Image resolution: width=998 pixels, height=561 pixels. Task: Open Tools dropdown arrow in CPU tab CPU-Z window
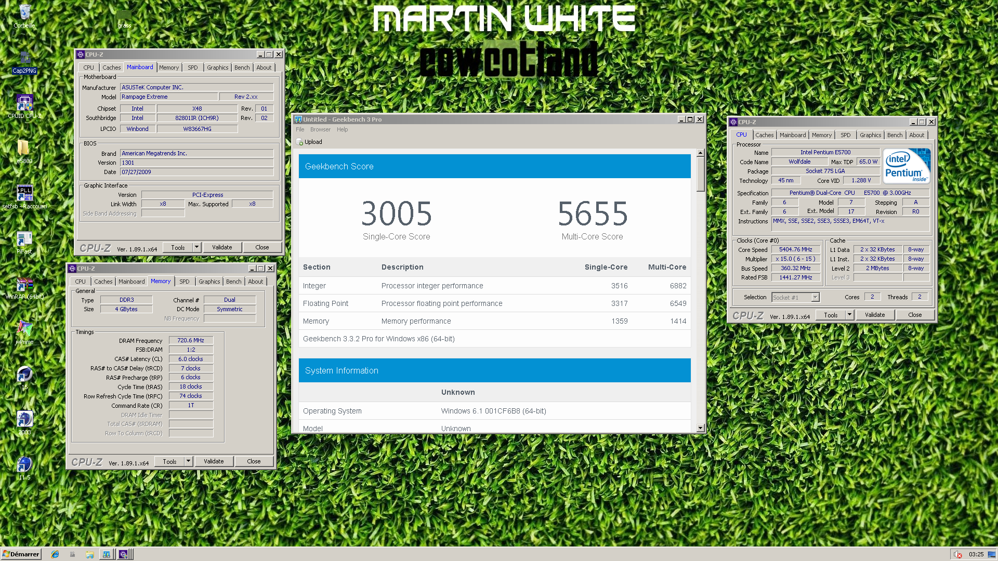[850, 315]
